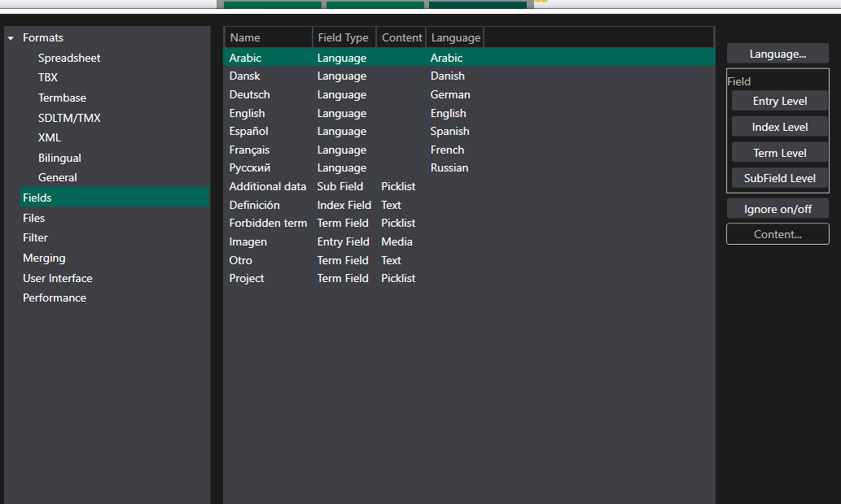Open the Content... settings
Screen dimensions: 841x504
click(x=777, y=233)
